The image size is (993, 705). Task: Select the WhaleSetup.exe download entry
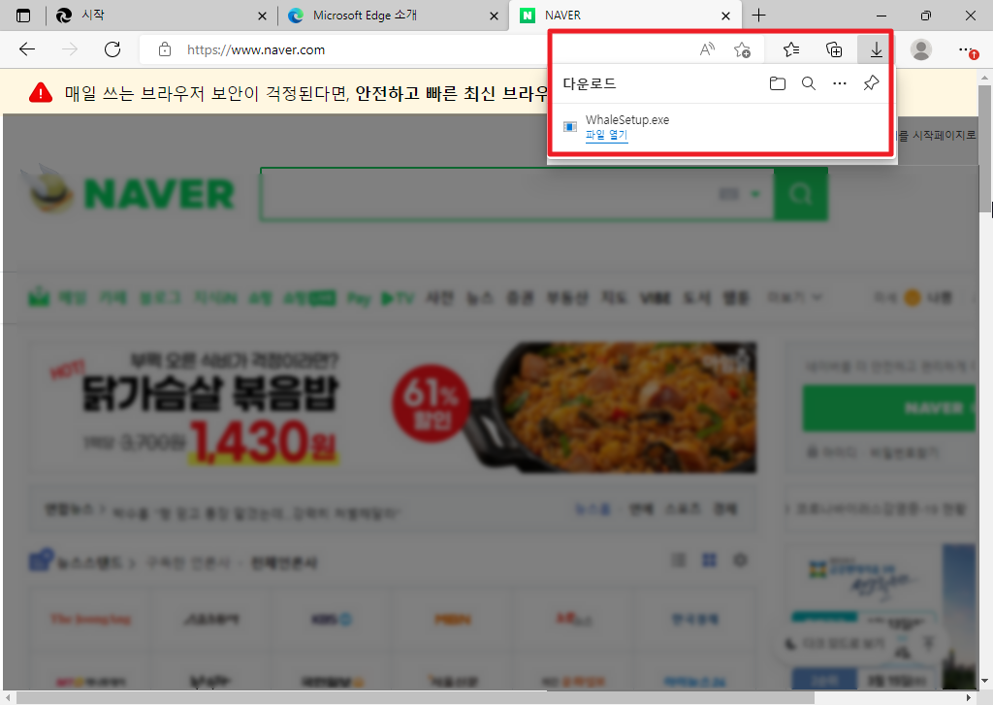721,127
